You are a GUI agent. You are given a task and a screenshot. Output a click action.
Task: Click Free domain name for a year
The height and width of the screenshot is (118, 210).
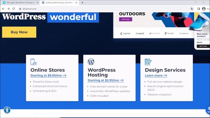109,87
